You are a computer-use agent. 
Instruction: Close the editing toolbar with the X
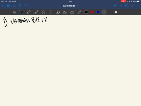tap(132, 6)
